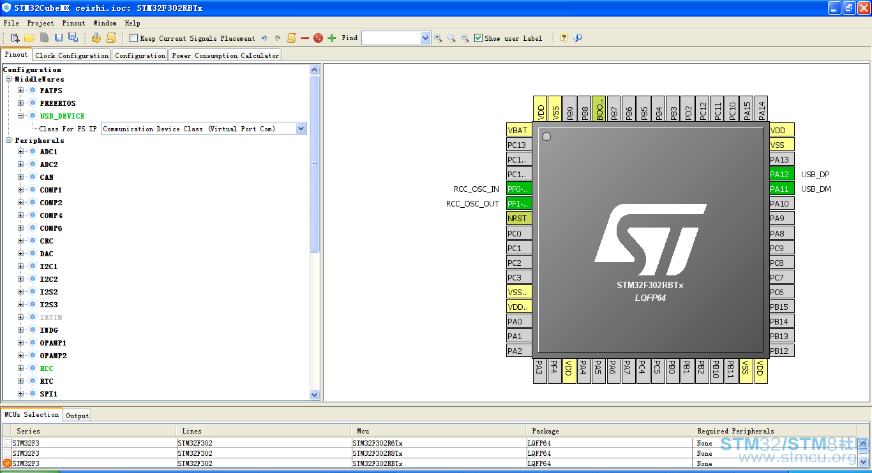The image size is (872, 473).
Task: Click the middle magnifier best-fit icon
Action: click(x=451, y=38)
